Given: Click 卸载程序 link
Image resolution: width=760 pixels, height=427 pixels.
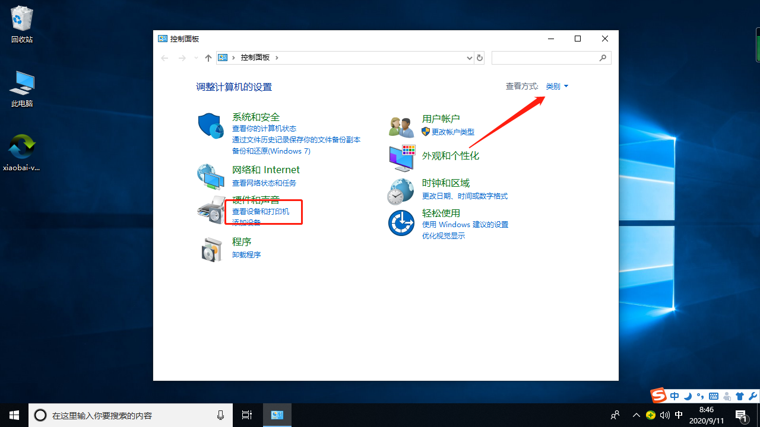Looking at the screenshot, I should (246, 255).
